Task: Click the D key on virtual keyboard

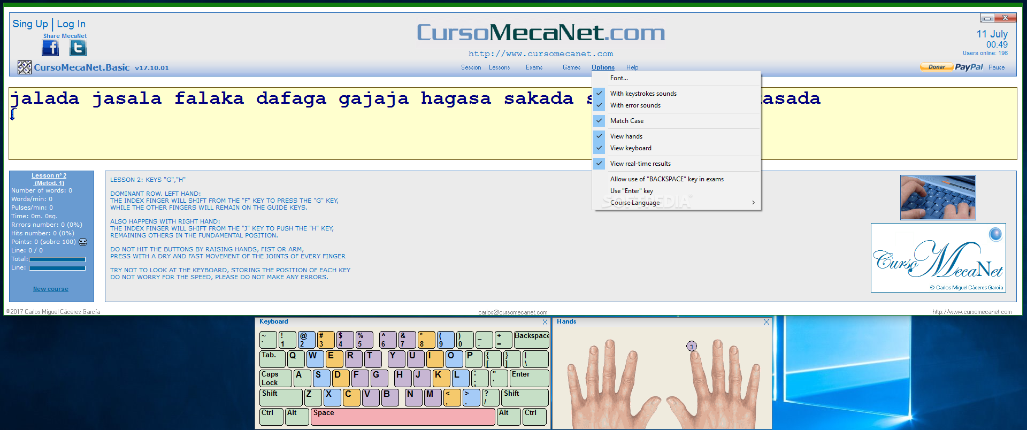Action: tap(341, 378)
